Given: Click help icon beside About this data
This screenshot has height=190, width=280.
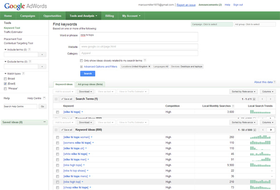Looking at the screenshot, I should coord(275,82).
